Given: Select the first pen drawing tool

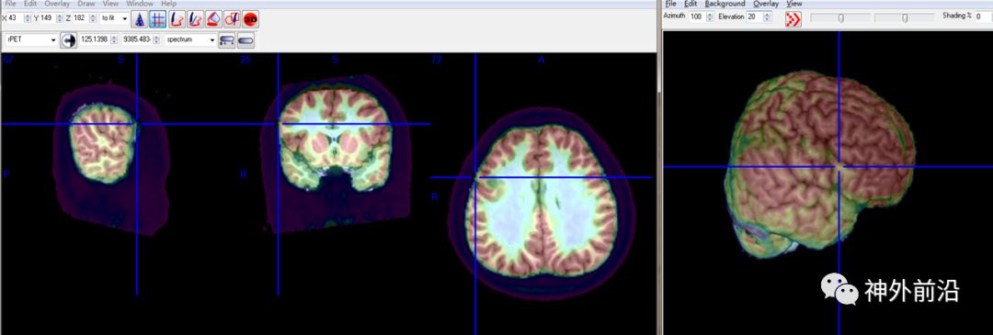Looking at the screenshot, I should (177, 19).
